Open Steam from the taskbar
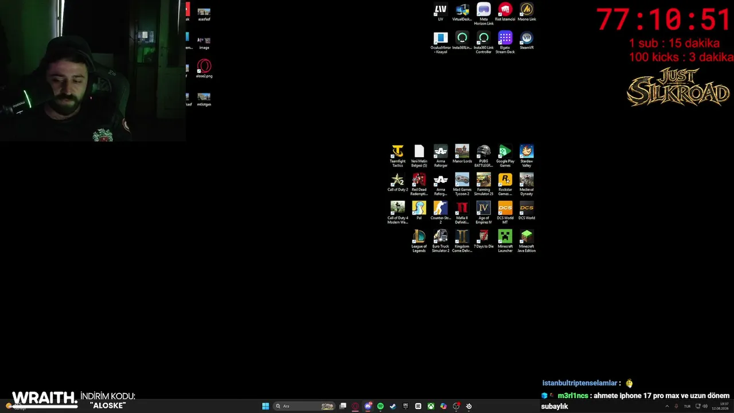This screenshot has height=413, width=734. 393,406
